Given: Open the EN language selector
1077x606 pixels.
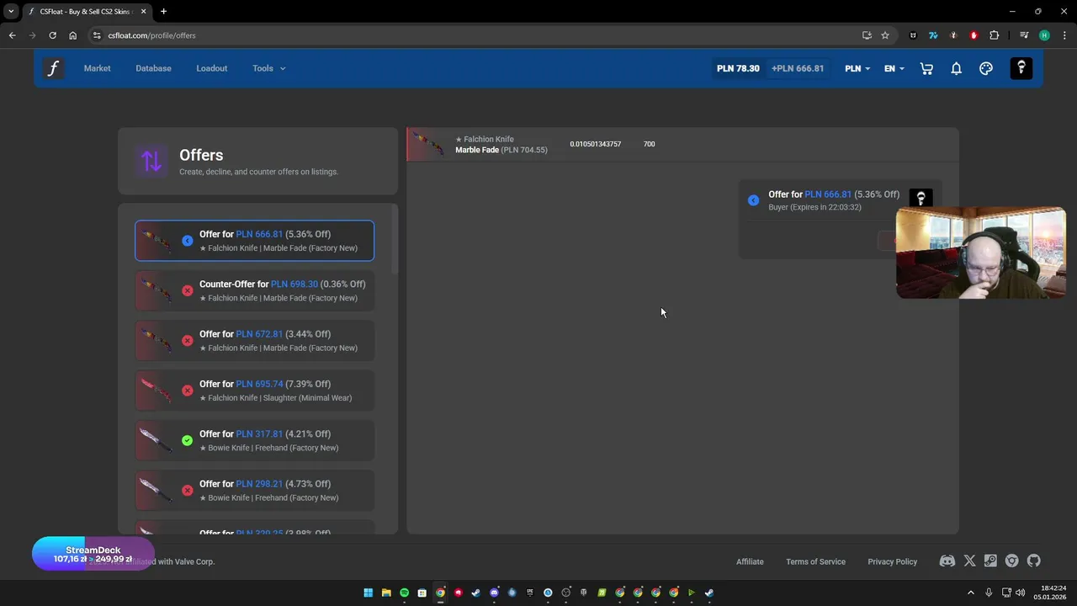Looking at the screenshot, I should tap(894, 68).
